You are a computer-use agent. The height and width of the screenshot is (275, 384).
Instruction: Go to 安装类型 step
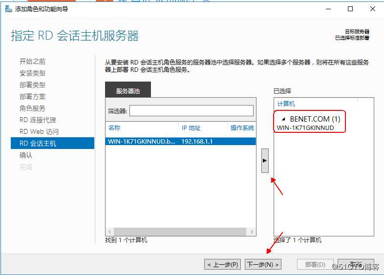(32, 73)
